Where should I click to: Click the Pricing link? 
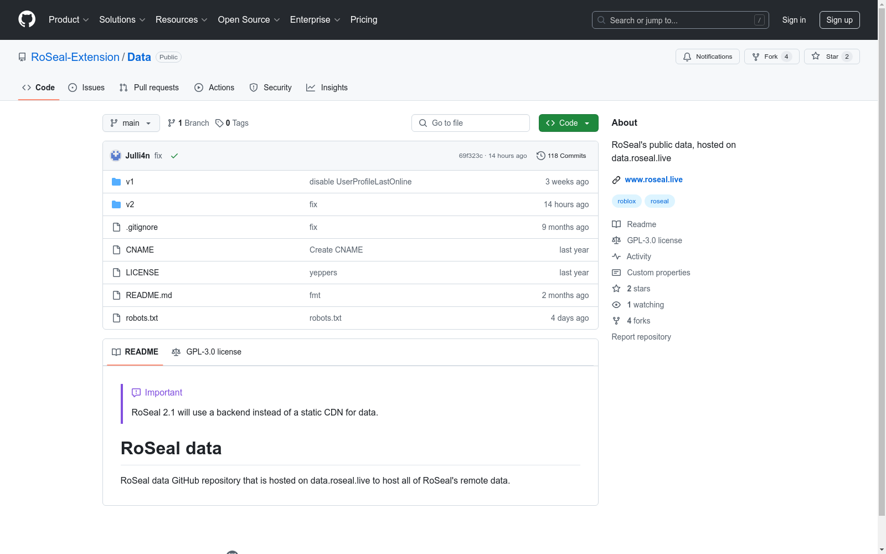[364, 19]
